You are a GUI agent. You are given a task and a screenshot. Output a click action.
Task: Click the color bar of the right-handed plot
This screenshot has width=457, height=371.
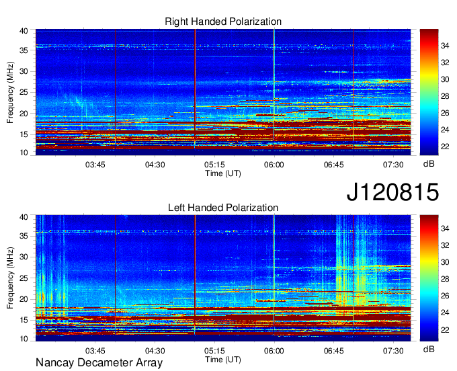429,92
